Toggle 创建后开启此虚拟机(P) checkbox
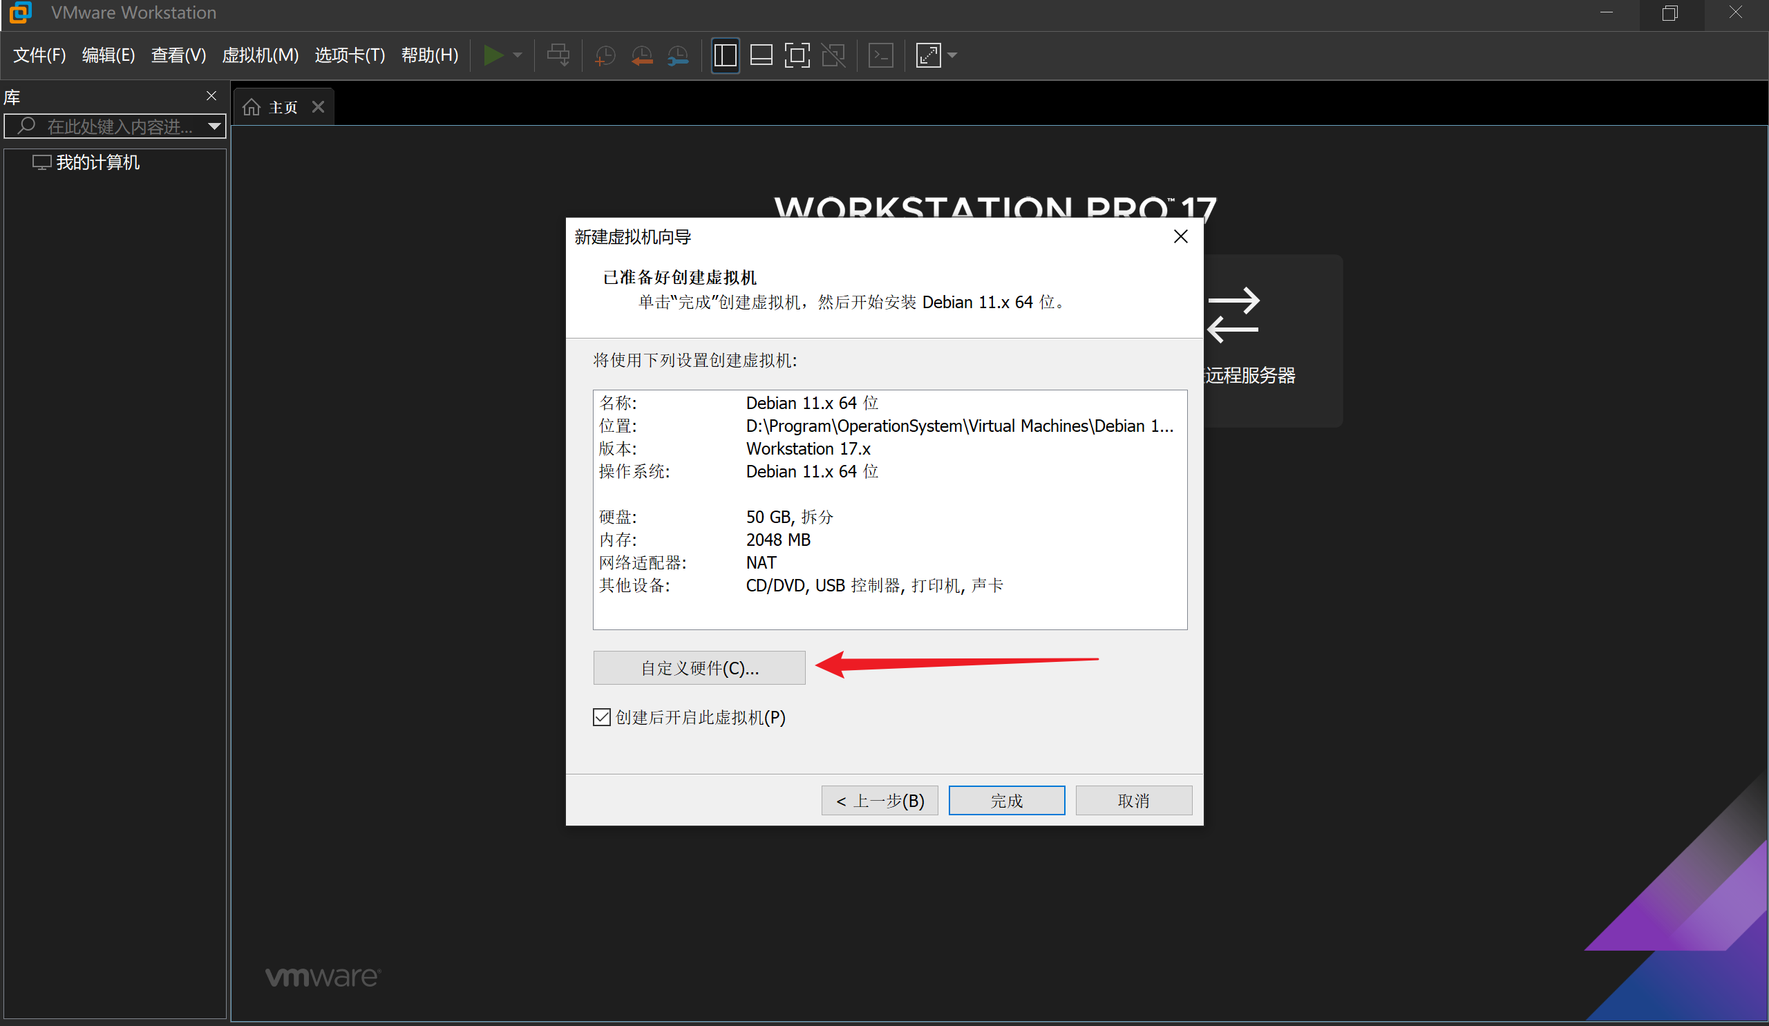 click(x=602, y=717)
